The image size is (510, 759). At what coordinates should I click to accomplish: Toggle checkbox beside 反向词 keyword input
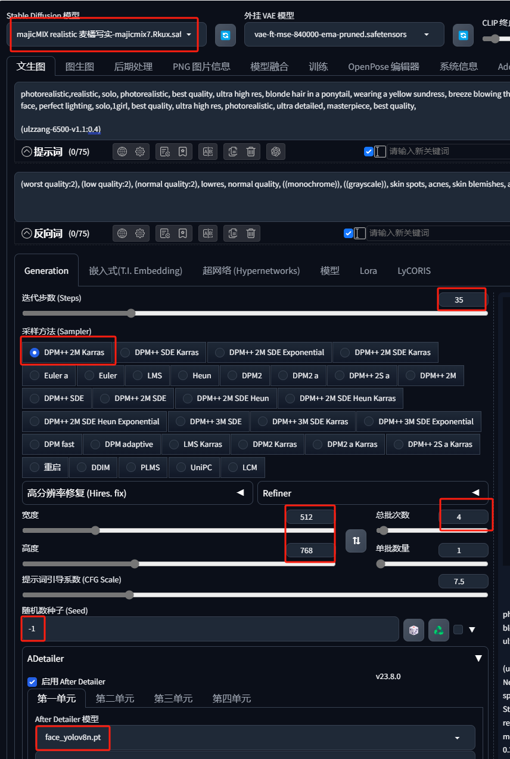point(349,233)
